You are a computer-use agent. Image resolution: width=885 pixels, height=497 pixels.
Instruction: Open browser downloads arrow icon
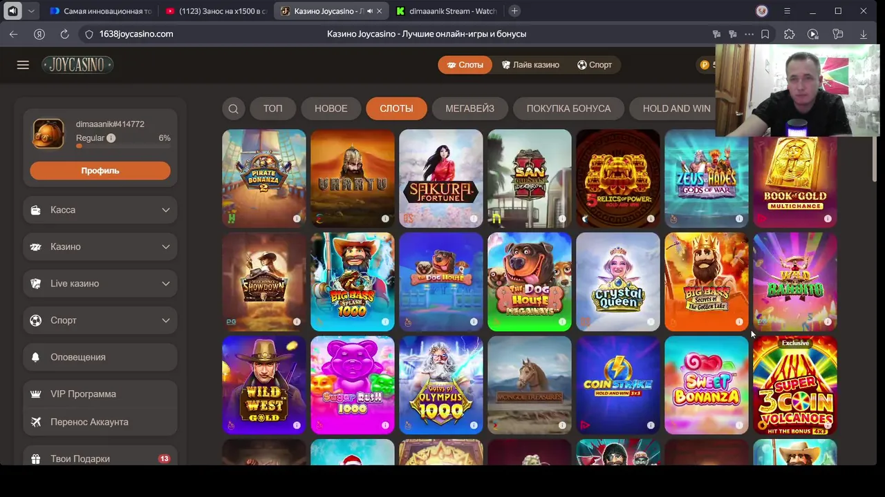(863, 34)
